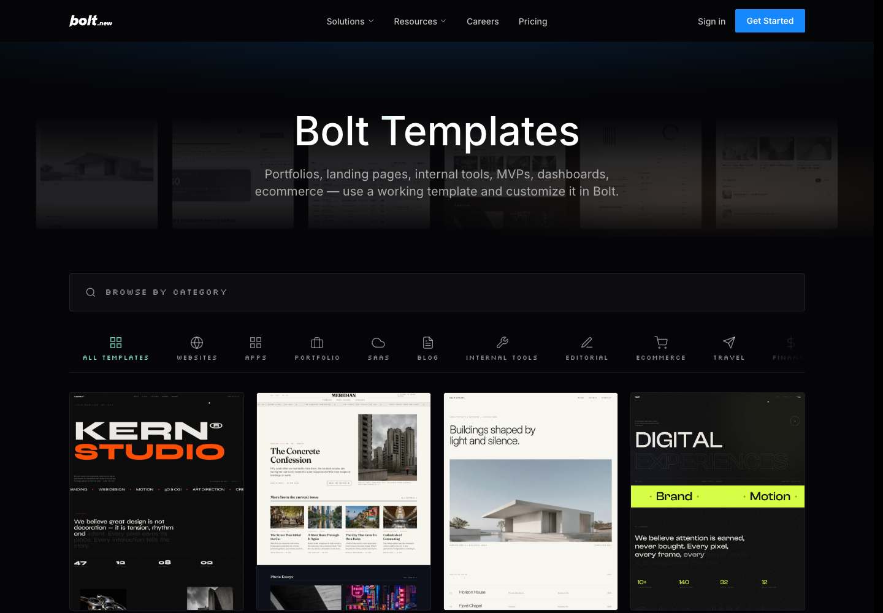
Task: Select the Websites globe icon
Action: [x=197, y=343]
